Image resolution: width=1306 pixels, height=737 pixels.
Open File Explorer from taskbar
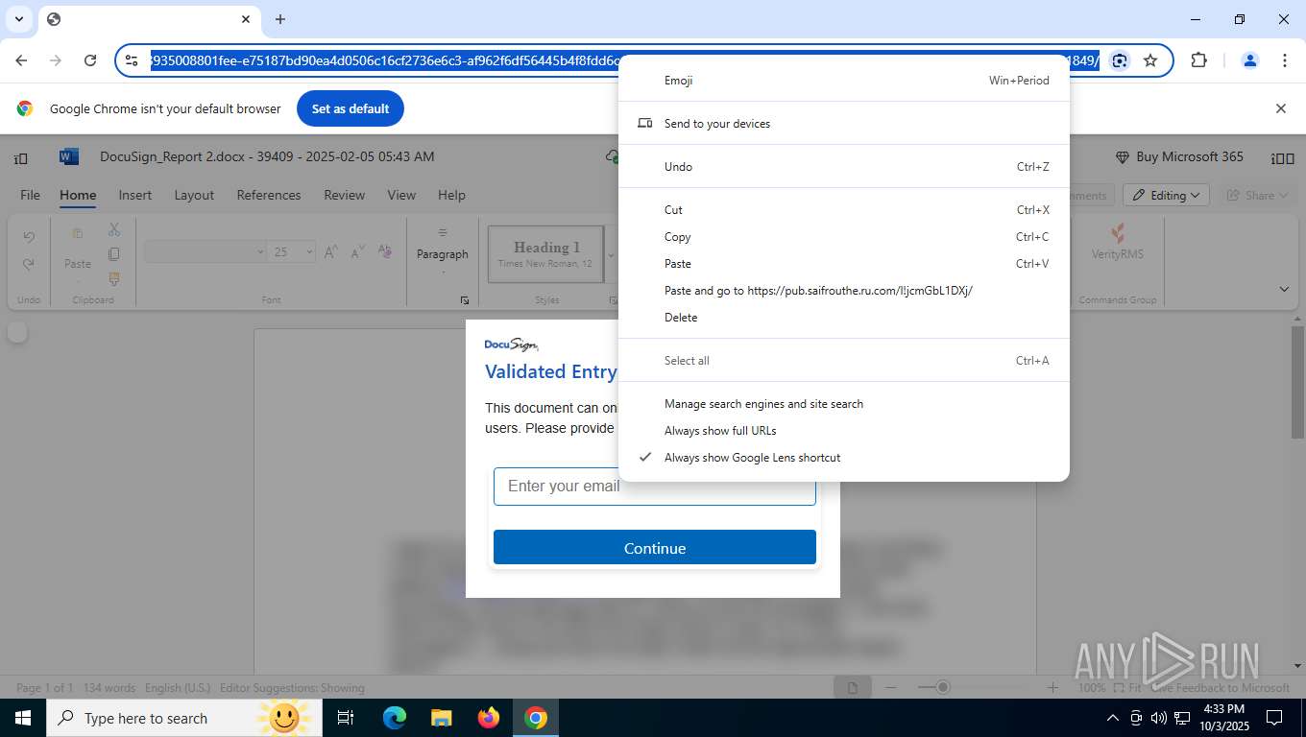tap(441, 718)
